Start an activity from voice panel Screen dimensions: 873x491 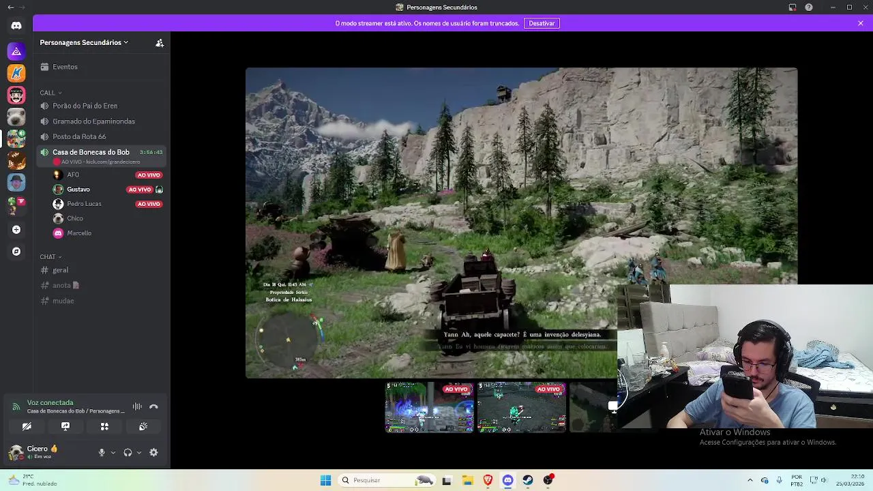tap(104, 426)
